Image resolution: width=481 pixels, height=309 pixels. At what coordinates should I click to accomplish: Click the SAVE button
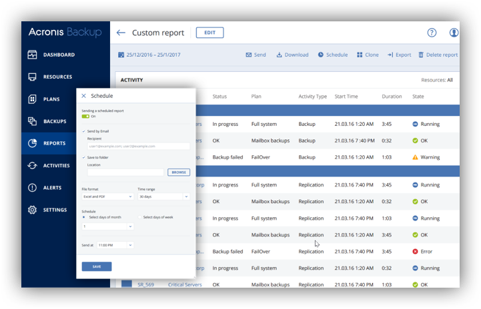coord(97,266)
